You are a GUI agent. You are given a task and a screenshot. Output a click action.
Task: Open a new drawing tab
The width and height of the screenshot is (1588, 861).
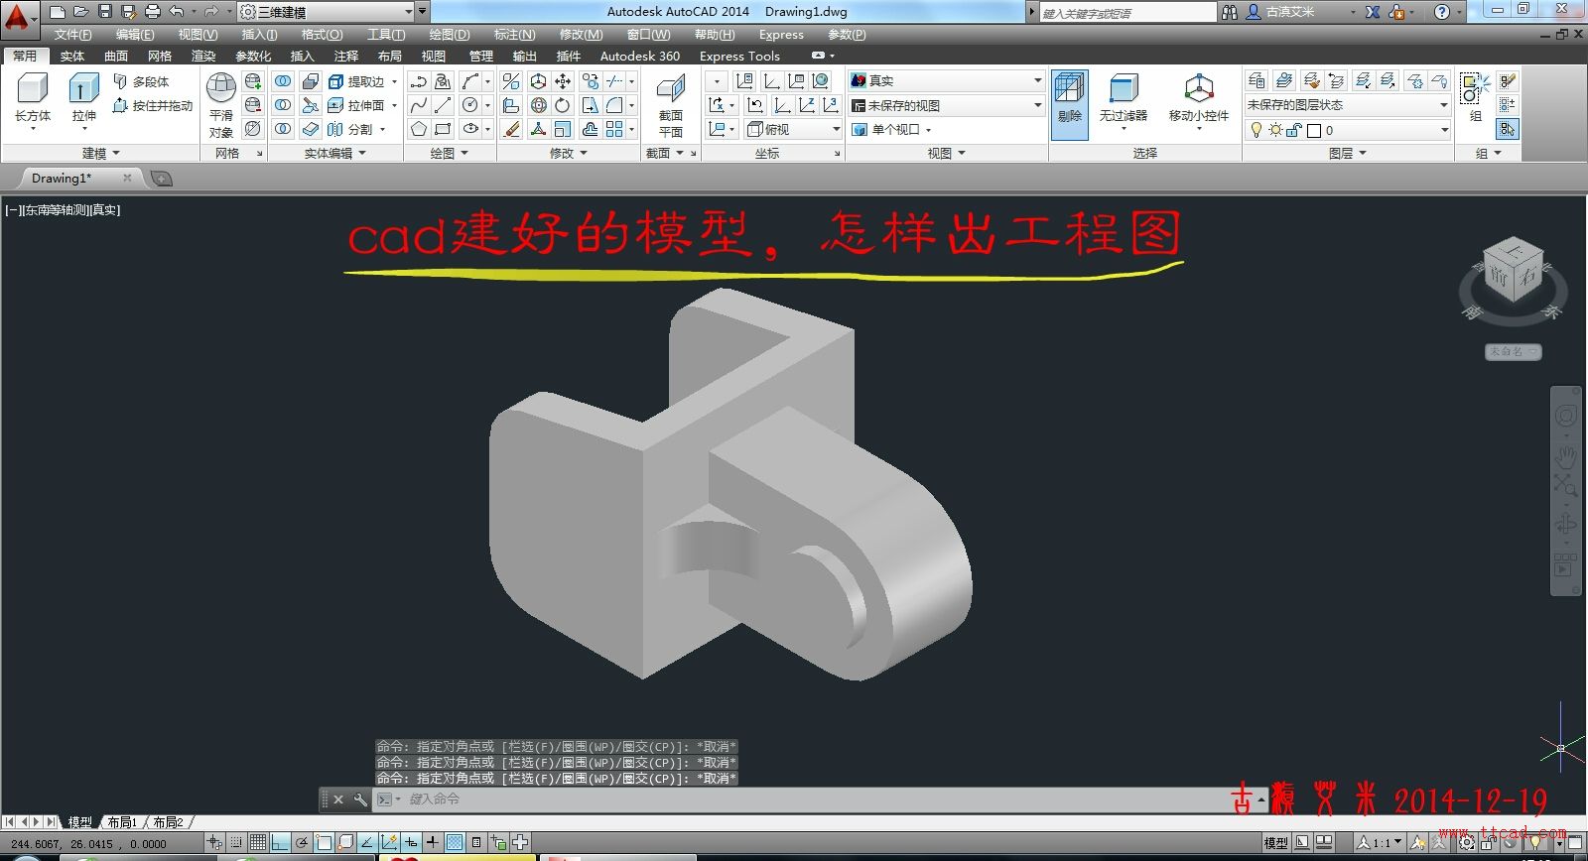[162, 179]
